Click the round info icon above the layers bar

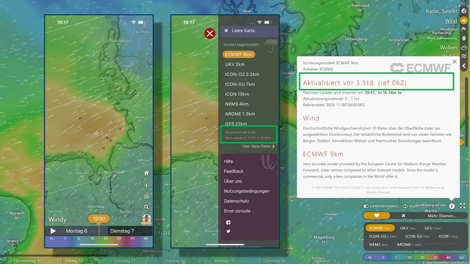point(452,206)
